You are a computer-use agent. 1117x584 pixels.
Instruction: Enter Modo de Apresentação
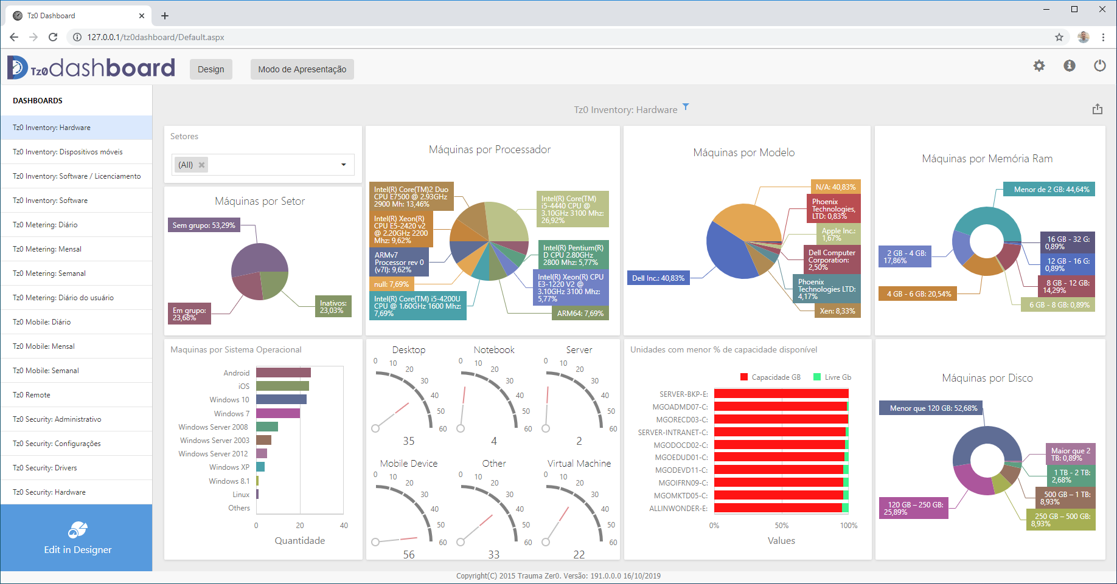[302, 69]
